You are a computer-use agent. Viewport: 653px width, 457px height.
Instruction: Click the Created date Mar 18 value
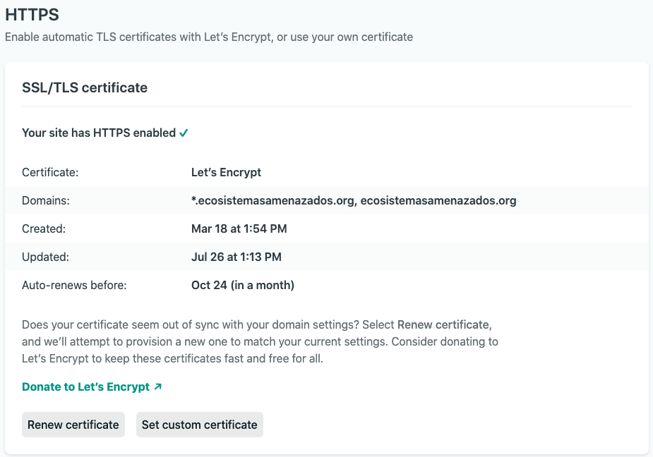click(x=239, y=228)
